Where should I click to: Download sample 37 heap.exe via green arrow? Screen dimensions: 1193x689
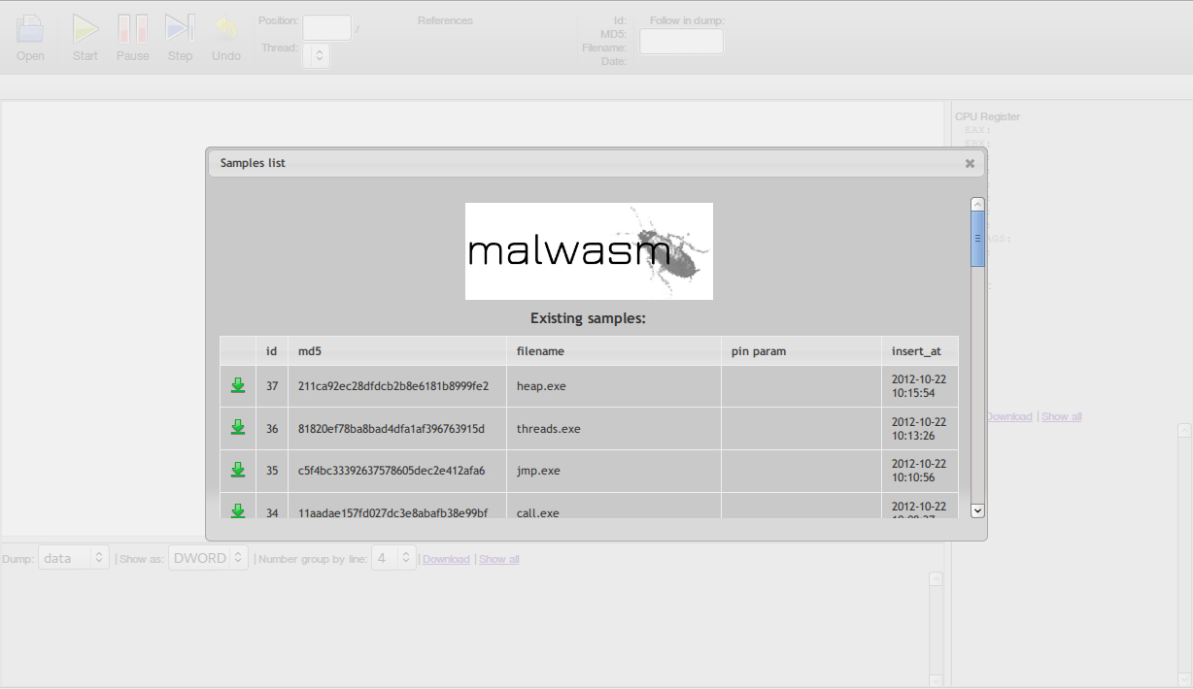[238, 385]
